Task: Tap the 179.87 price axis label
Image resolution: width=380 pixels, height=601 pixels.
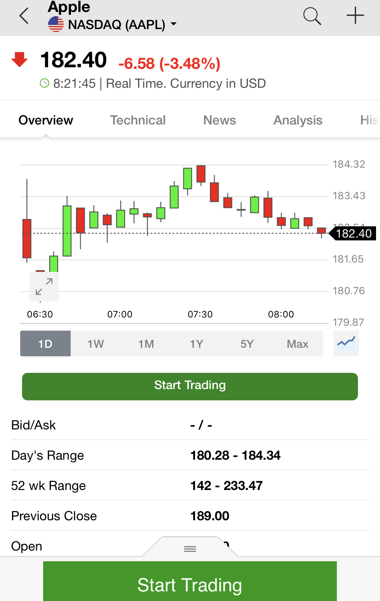Action: coord(348,322)
